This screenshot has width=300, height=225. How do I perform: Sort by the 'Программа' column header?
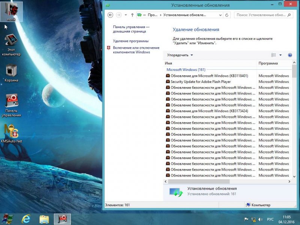pyautogui.click(x=274, y=63)
